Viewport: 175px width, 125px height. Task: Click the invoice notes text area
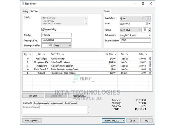[x=55, y=110]
